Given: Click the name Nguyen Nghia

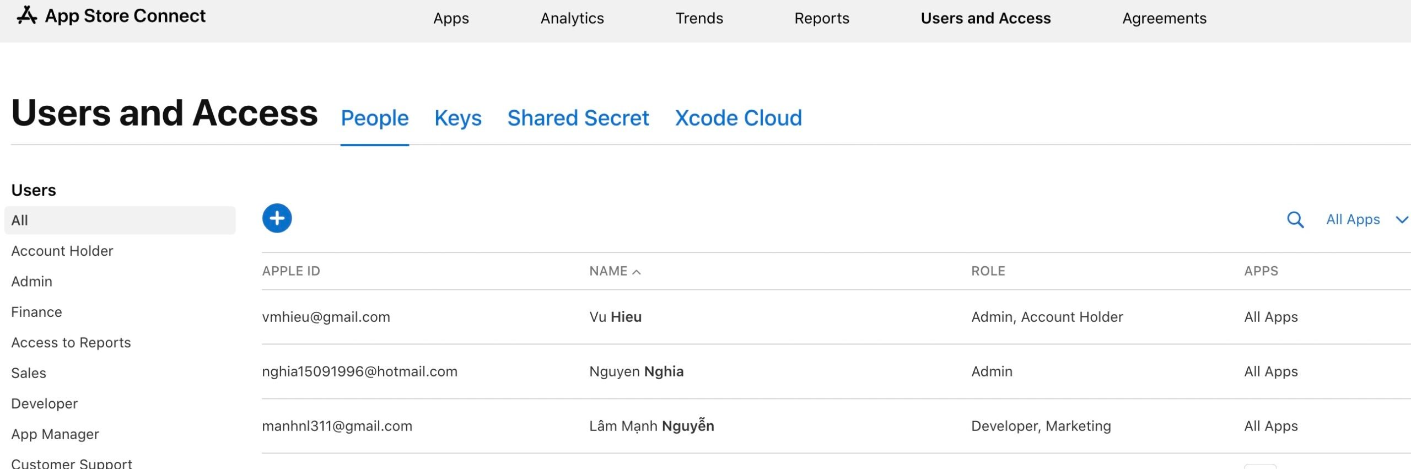Looking at the screenshot, I should pos(636,371).
